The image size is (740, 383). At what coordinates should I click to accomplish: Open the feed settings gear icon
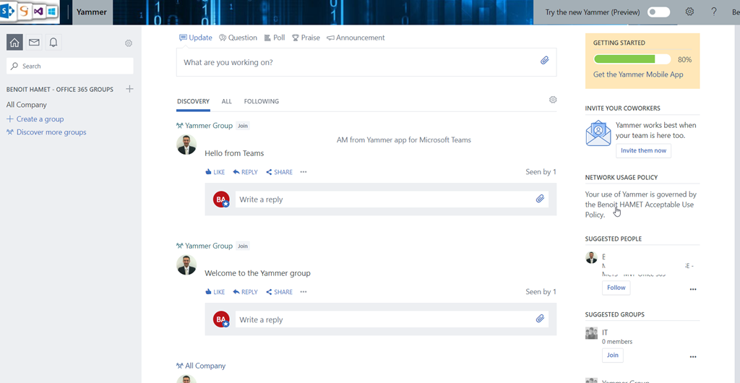[553, 100]
